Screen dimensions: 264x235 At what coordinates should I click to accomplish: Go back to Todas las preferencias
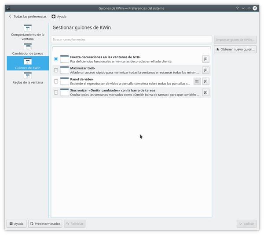(x=27, y=16)
